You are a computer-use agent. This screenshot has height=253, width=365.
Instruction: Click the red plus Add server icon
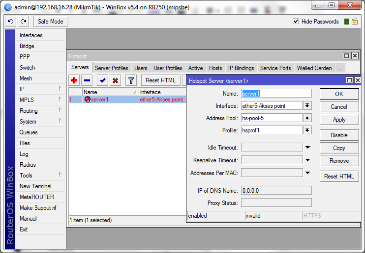74,80
